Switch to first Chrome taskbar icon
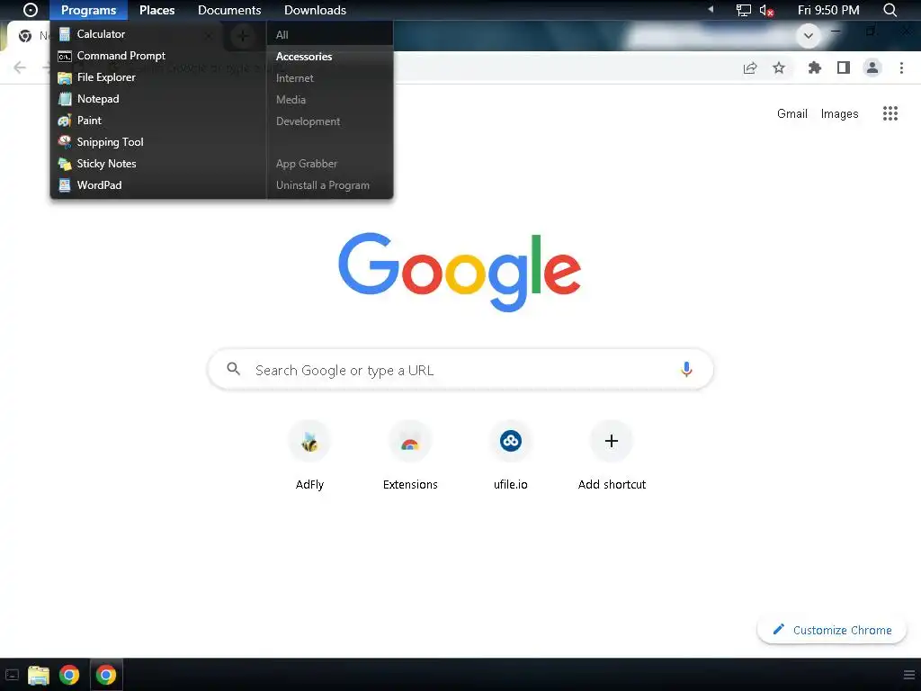Screen dimensions: 921x691 pyautogui.click(x=69, y=675)
